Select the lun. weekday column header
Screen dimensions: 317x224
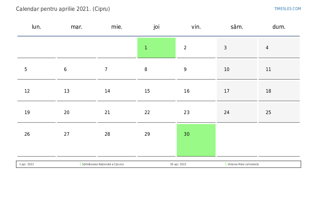coord(37,27)
